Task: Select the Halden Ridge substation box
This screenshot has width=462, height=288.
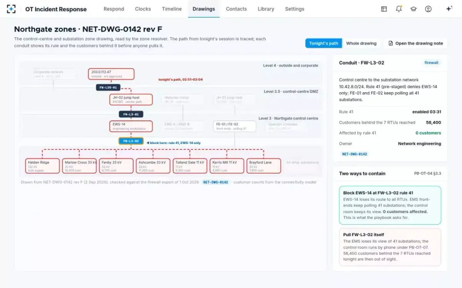Action: click(43, 166)
